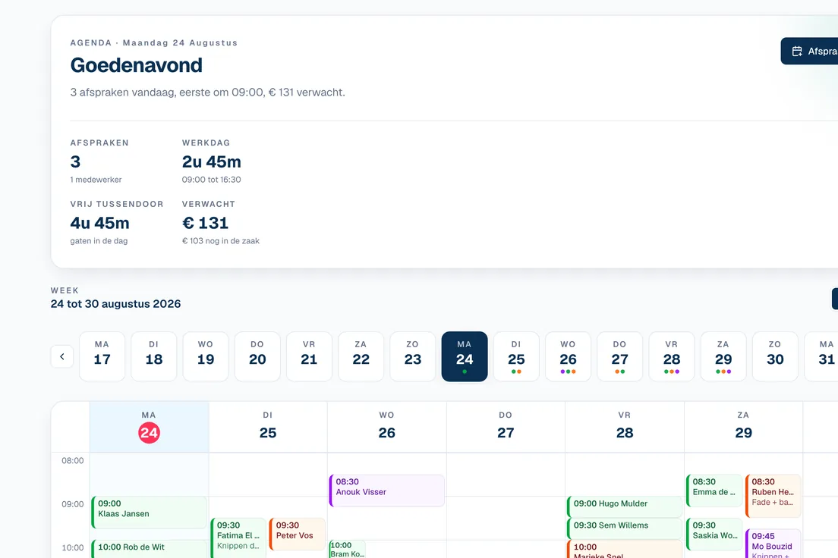Viewport: 838px width, 558px height.
Task: Click the "€ 131" expected revenue value
Action: 205,223
